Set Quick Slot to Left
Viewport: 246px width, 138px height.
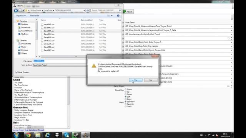click(127, 97)
